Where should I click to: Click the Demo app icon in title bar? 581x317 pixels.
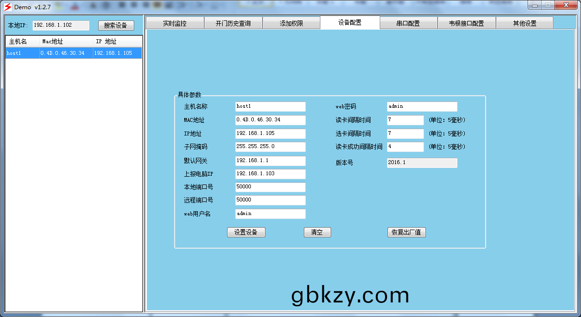click(7, 7)
